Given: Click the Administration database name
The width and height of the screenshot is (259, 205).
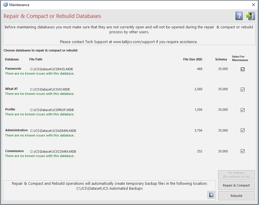Looking at the screenshot, I should 16,130.
